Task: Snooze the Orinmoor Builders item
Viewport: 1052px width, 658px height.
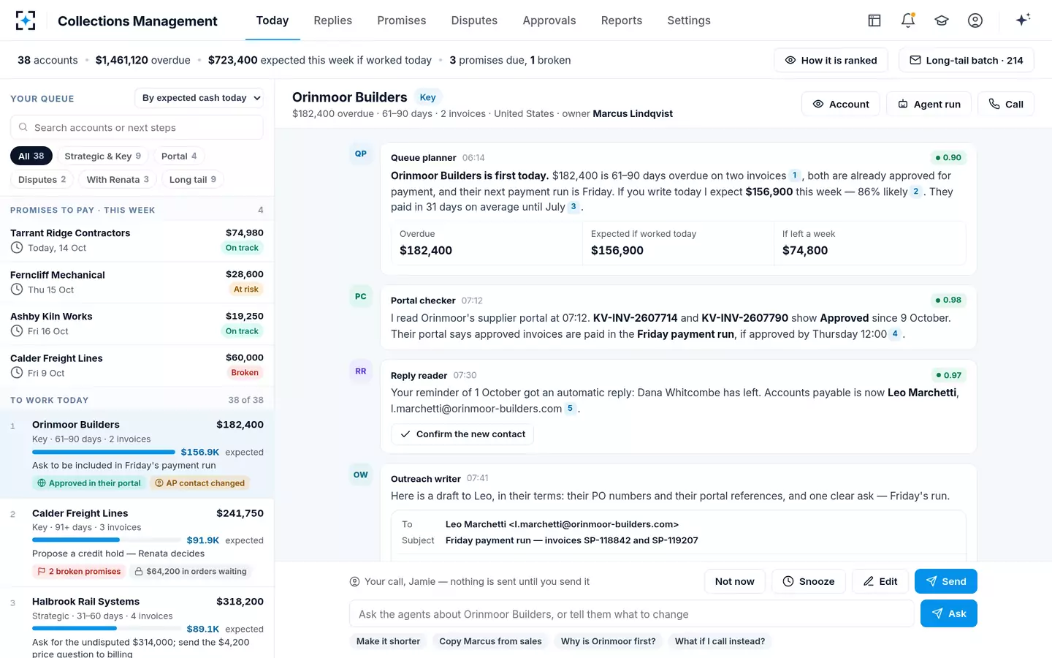Action: [809, 581]
